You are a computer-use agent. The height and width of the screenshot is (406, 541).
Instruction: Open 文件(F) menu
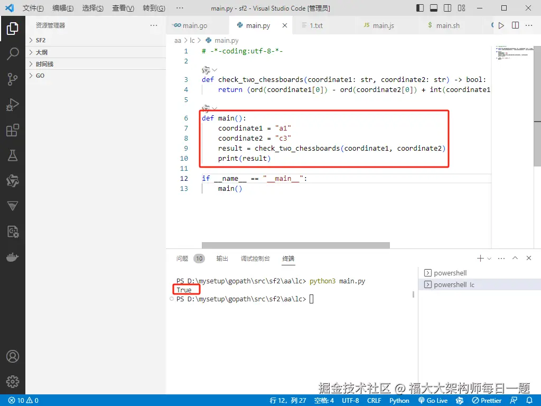pos(33,8)
